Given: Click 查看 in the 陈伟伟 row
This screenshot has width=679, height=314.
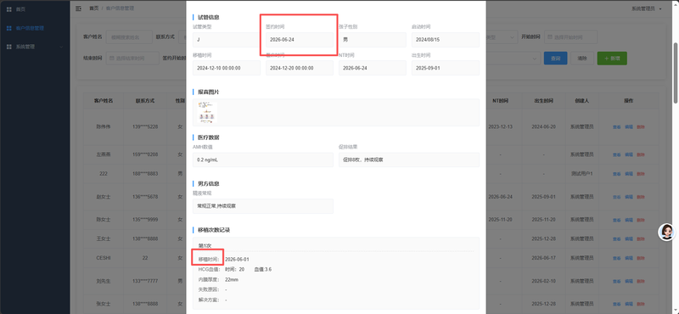Looking at the screenshot, I should click(x=617, y=127).
